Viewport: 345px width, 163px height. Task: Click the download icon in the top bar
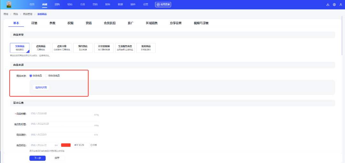click(x=328, y=4)
